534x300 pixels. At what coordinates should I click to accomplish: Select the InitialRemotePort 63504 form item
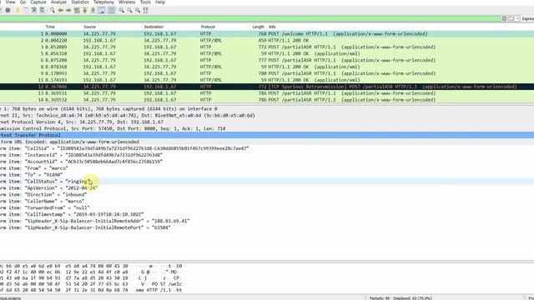point(267,227)
